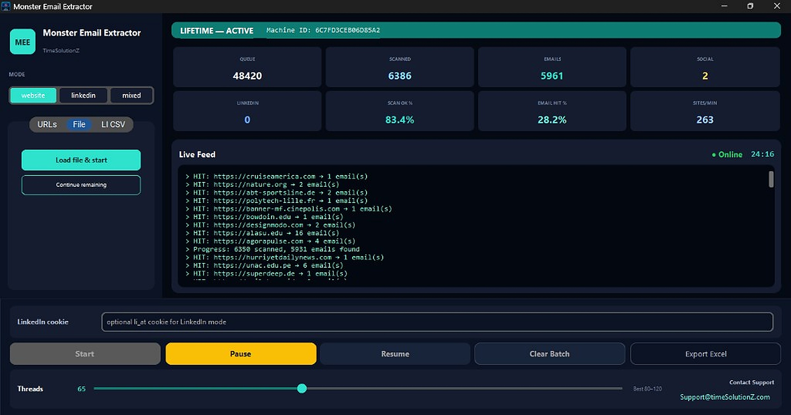
Task: Click the TimeSolutionZ subtitle
Action: coord(61,51)
